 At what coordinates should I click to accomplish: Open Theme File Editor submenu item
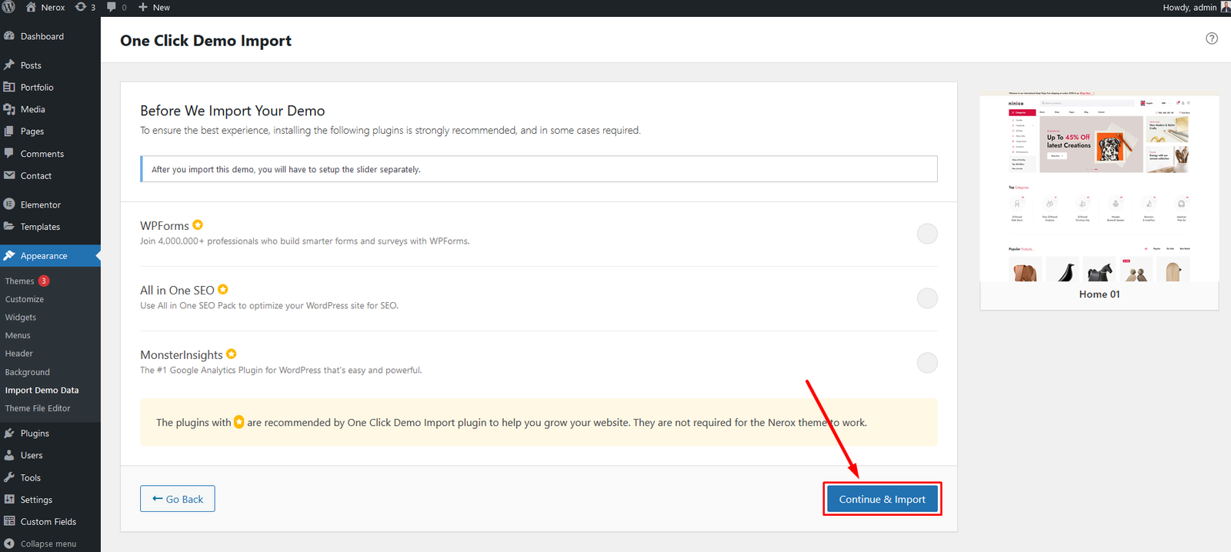point(38,408)
